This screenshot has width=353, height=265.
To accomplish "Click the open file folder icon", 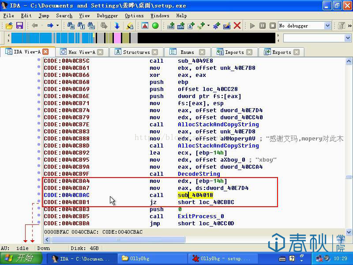I will pos(9,26).
